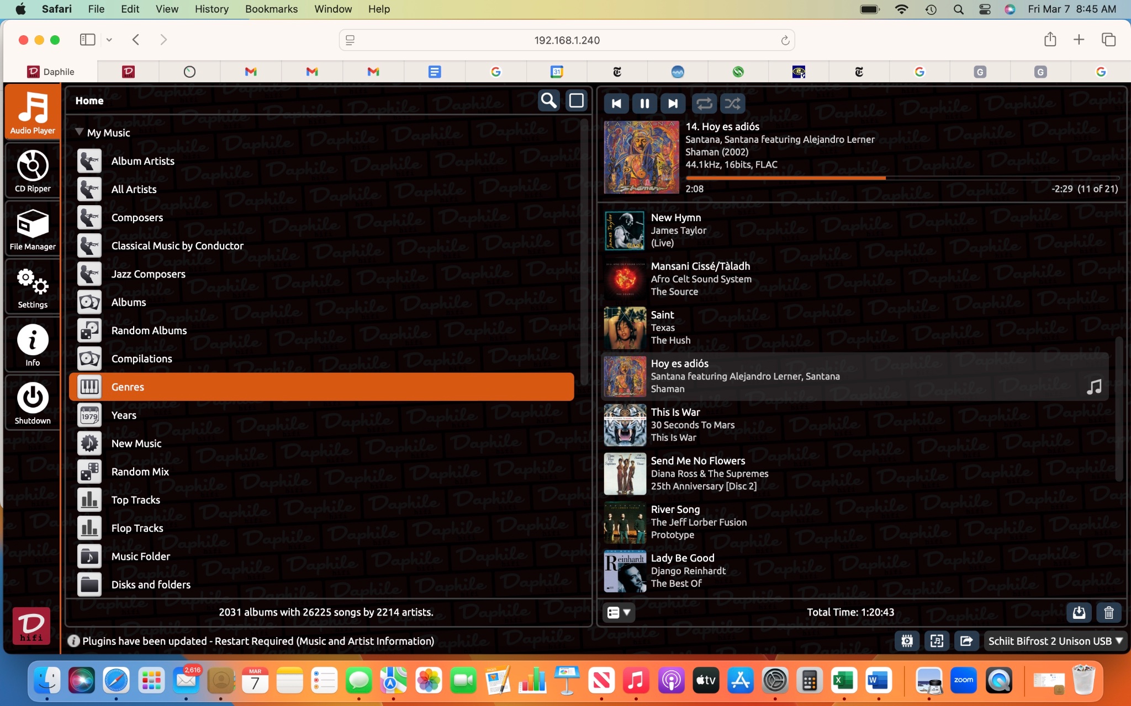1131x706 pixels.
Task: Open the Safari File menu
Action: (x=96, y=9)
